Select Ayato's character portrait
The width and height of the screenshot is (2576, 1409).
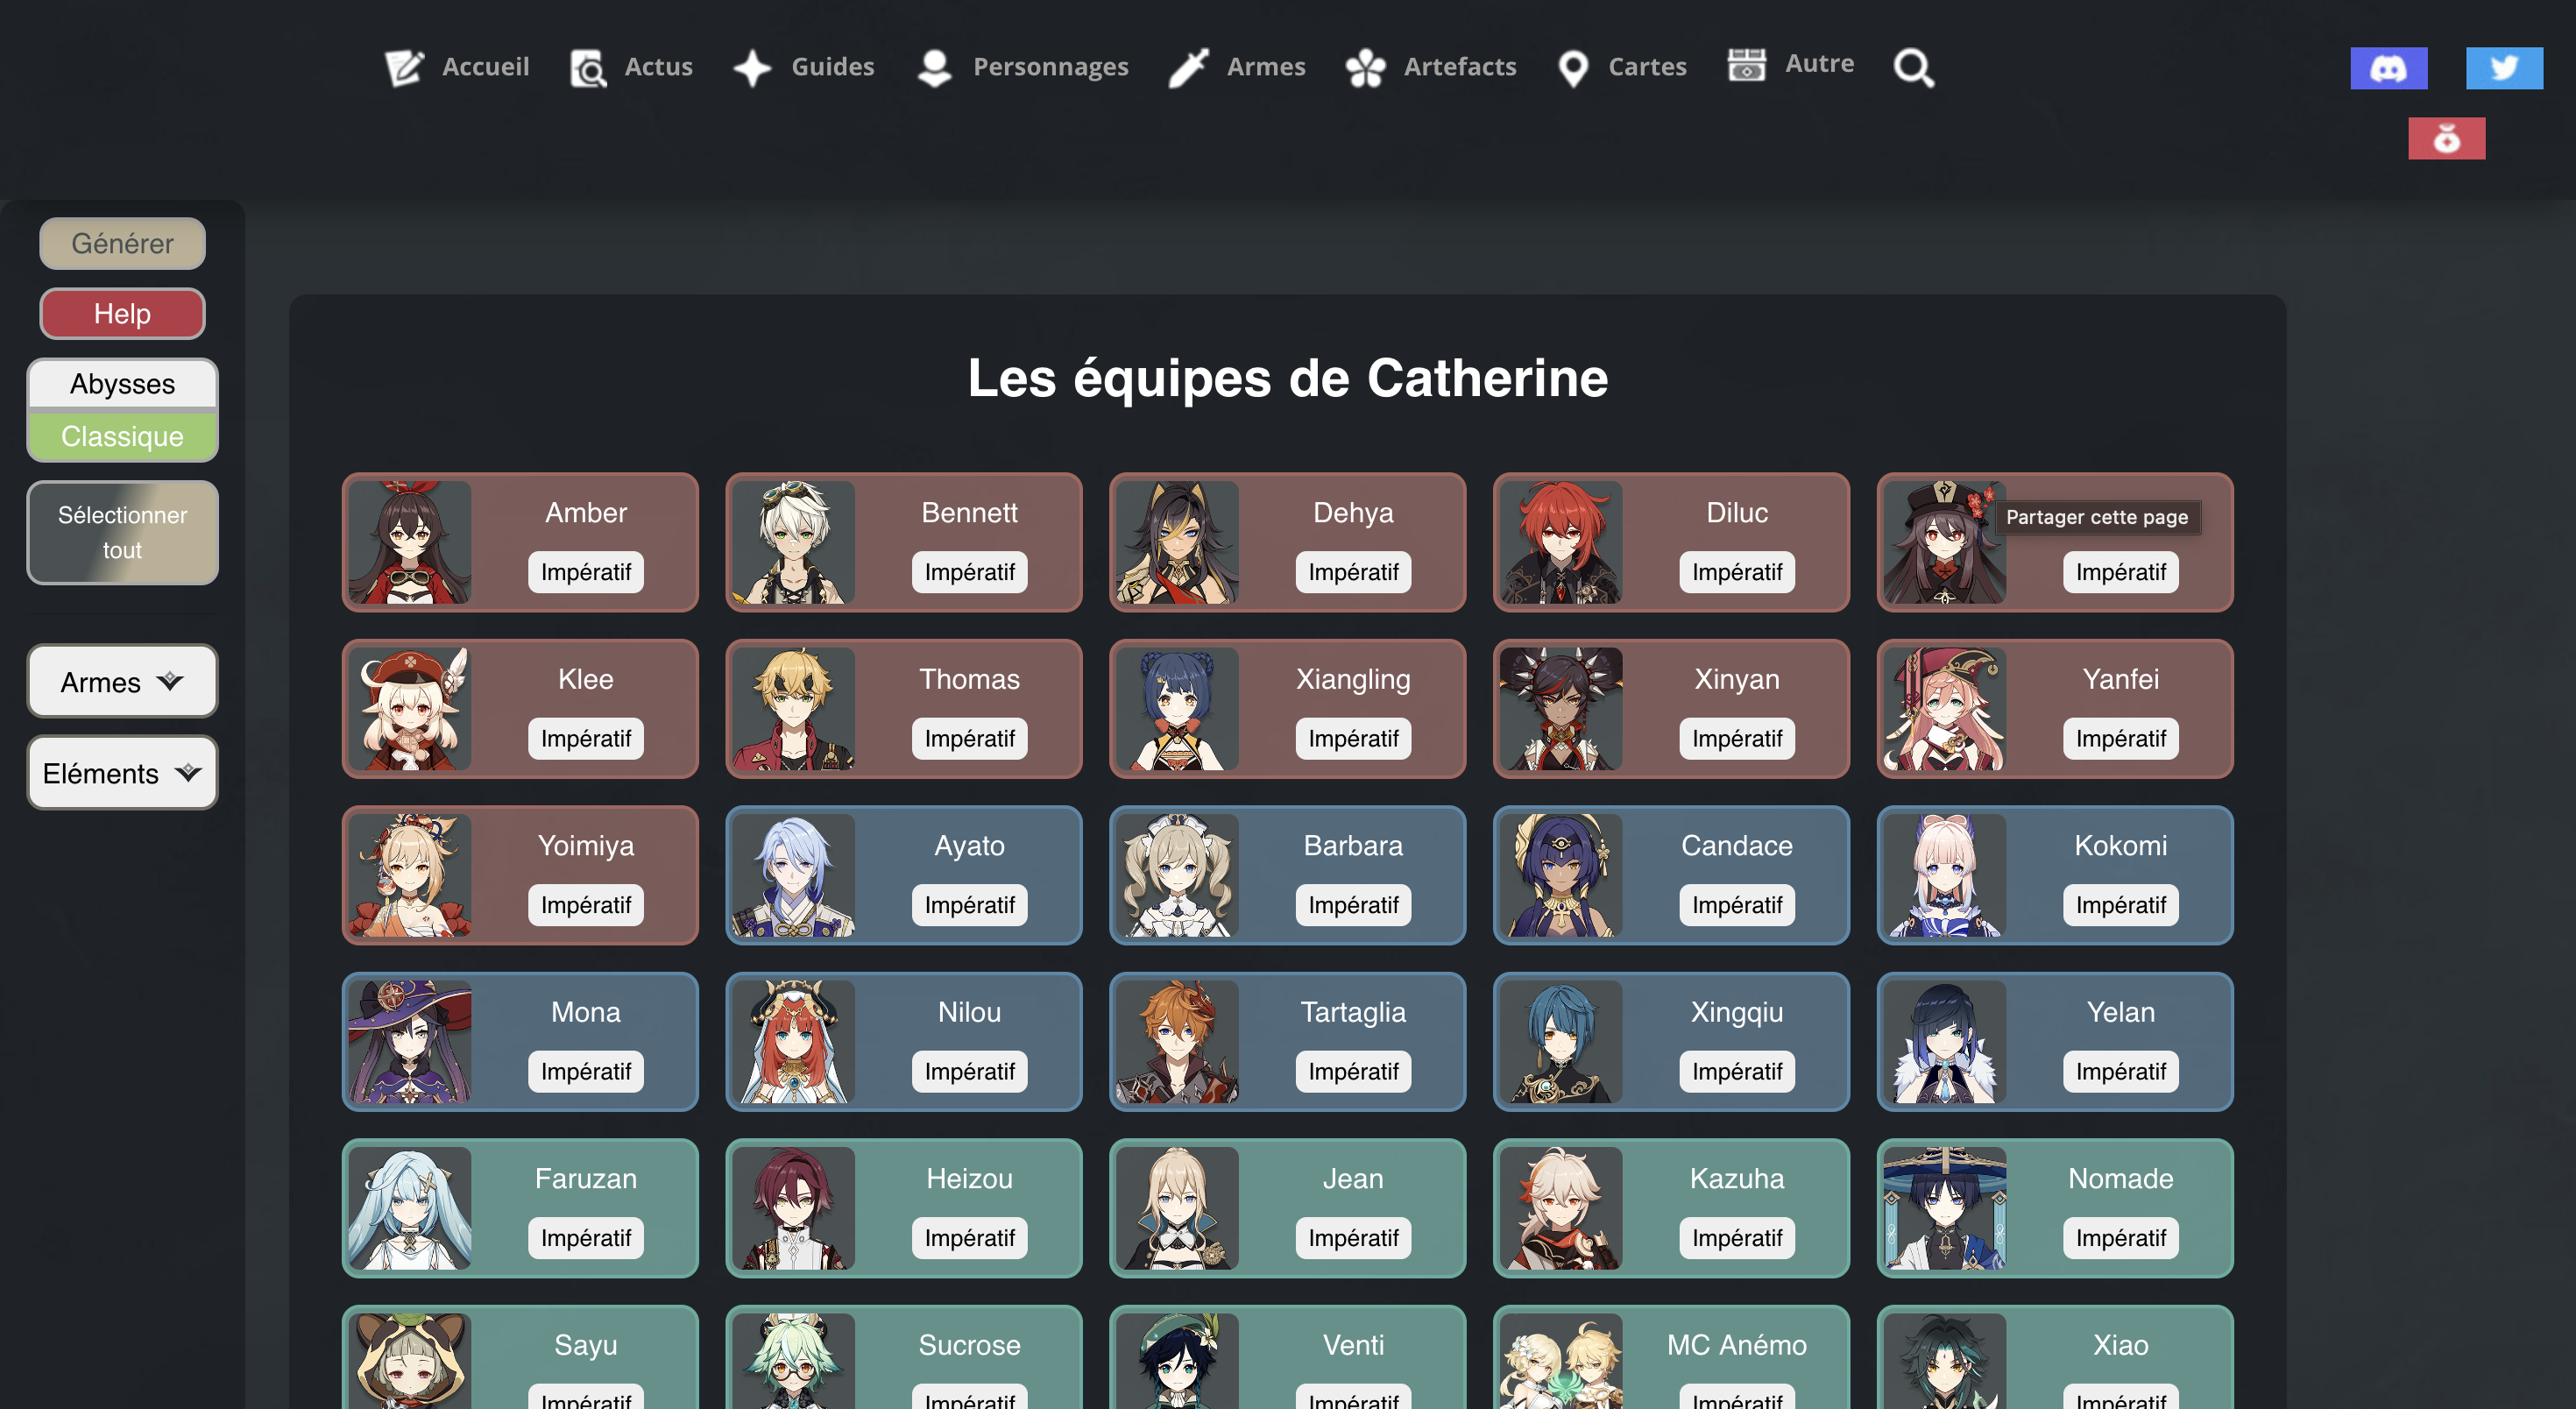pyautogui.click(x=794, y=875)
